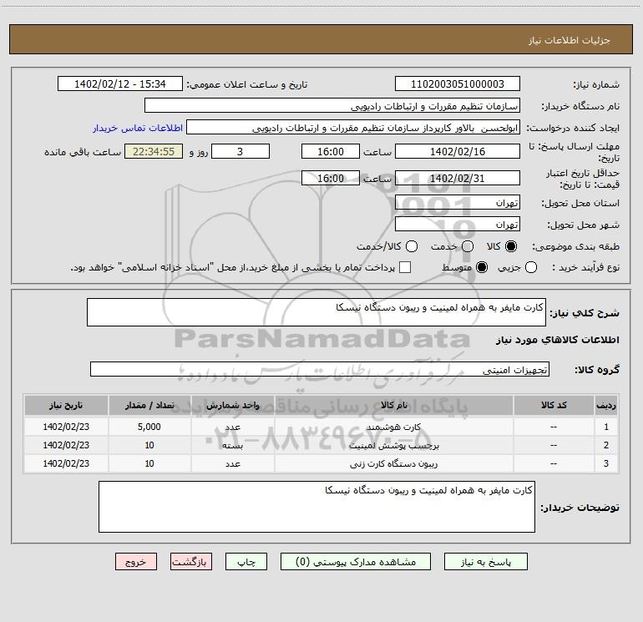Click the توضیحات خریدار text area
Image resolution: width=643 pixels, height=622 pixels.
[316, 507]
